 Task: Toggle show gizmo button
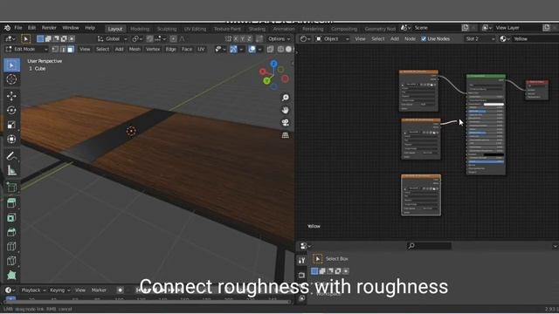pyautogui.click(x=233, y=49)
